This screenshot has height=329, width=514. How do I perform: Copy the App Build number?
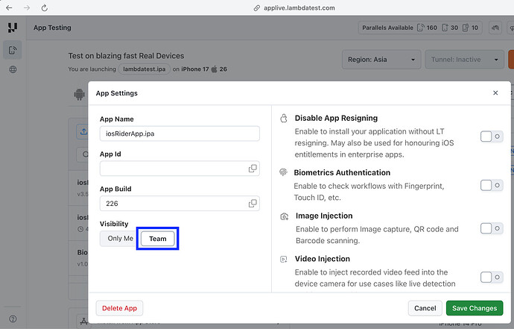click(x=253, y=203)
